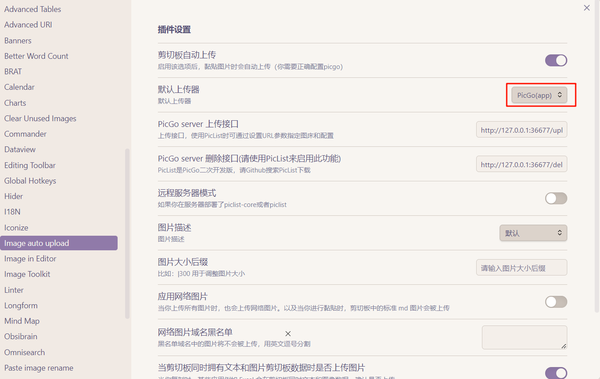600x379 pixels.
Task: Click the 网络图片域名黑名单 text area
Action: click(524, 337)
